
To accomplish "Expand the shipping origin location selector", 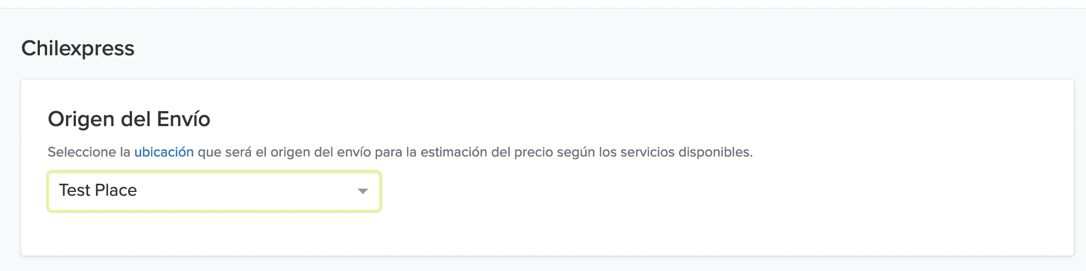I will [214, 191].
